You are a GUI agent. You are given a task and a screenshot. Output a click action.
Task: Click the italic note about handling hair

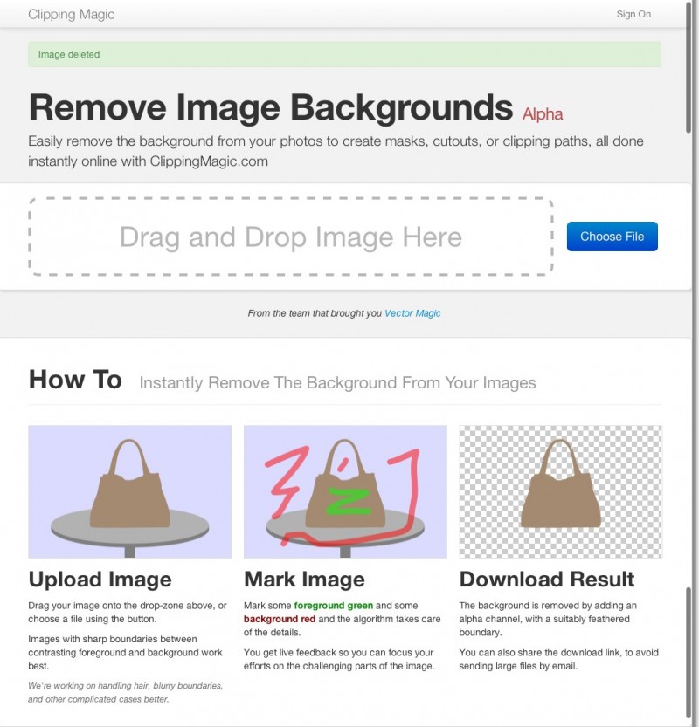(125, 692)
